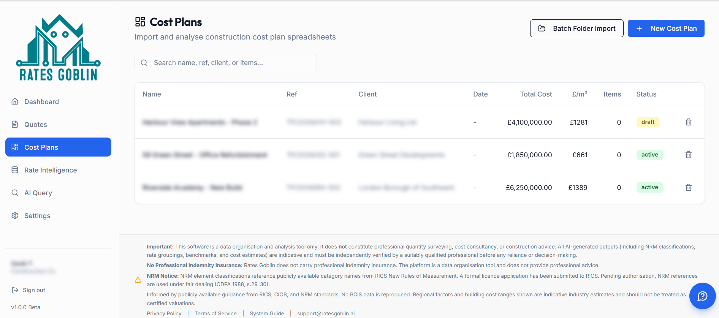Image resolution: width=719 pixels, height=318 pixels.
Task: Open the help chat bubble icon
Action: click(702, 296)
